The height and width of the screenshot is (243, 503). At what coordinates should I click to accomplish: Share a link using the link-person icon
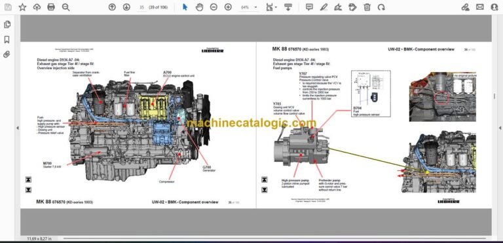point(465,7)
